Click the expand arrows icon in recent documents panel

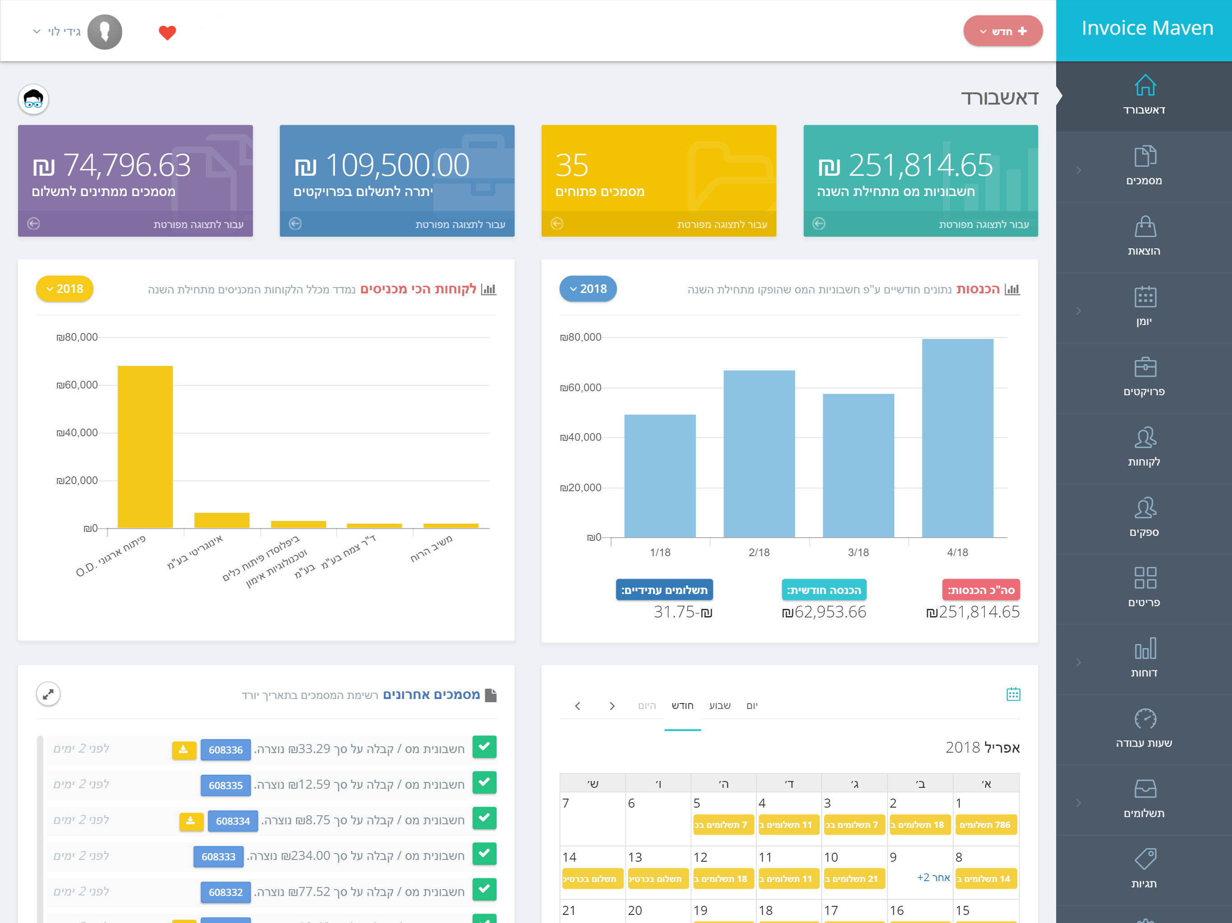[48, 694]
